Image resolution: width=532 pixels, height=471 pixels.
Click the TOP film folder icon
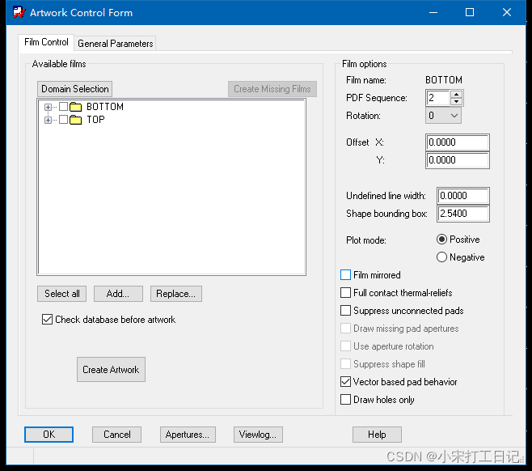tap(76, 120)
